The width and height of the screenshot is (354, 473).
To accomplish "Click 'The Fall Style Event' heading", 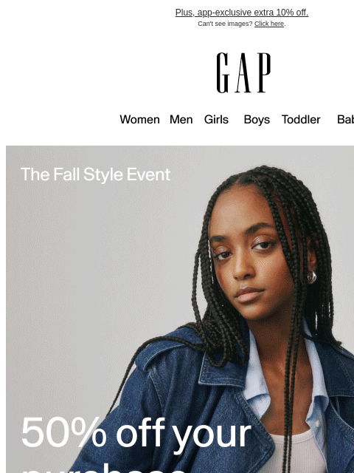I will coord(95,174).
